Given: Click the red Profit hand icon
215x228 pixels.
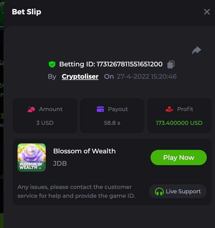Looking at the screenshot, I should (169, 109).
